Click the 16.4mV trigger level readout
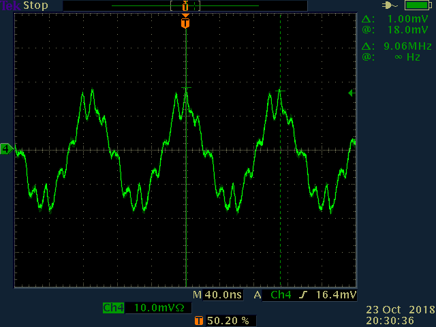Viewport: 436px width, 327px height. pos(336,295)
